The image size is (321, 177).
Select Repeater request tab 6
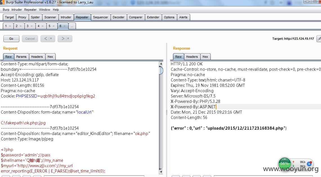pos(60,26)
